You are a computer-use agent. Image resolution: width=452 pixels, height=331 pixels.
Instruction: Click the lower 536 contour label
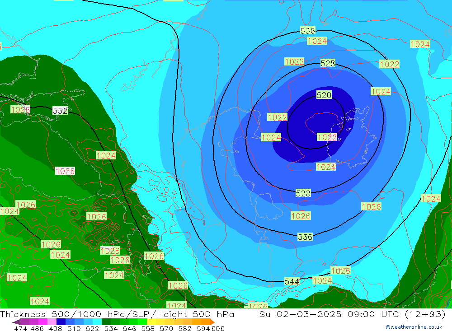(x=305, y=237)
